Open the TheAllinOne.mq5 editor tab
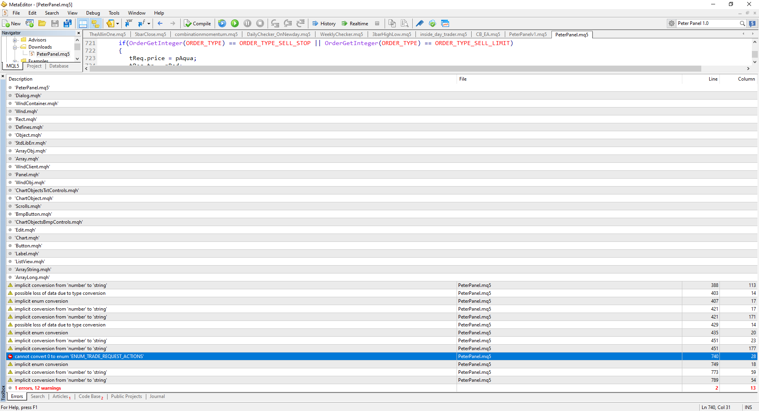Image resolution: width=759 pixels, height=411 pixels. 107,34
